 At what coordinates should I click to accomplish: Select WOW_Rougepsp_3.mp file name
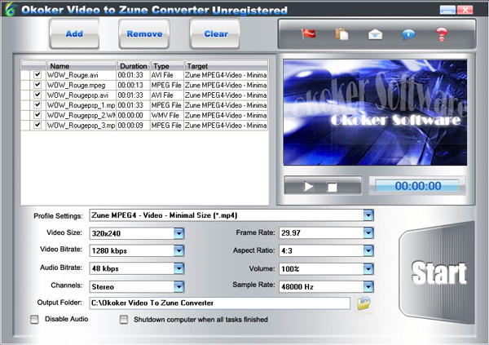pos(81,126)
